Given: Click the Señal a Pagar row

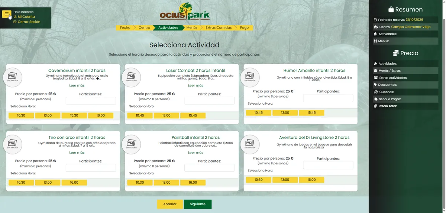Looking at the screenshot, I should point(405,99).
